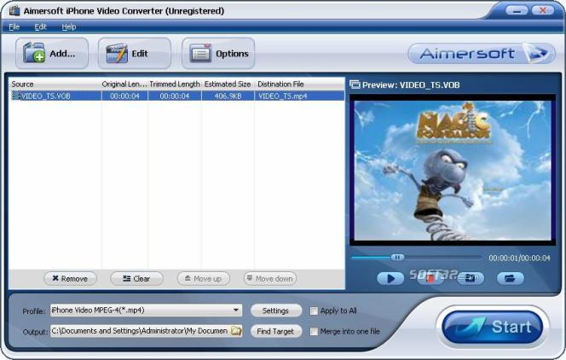
Task: Take a snapshot of the preview
Action: tap(471, 278)
